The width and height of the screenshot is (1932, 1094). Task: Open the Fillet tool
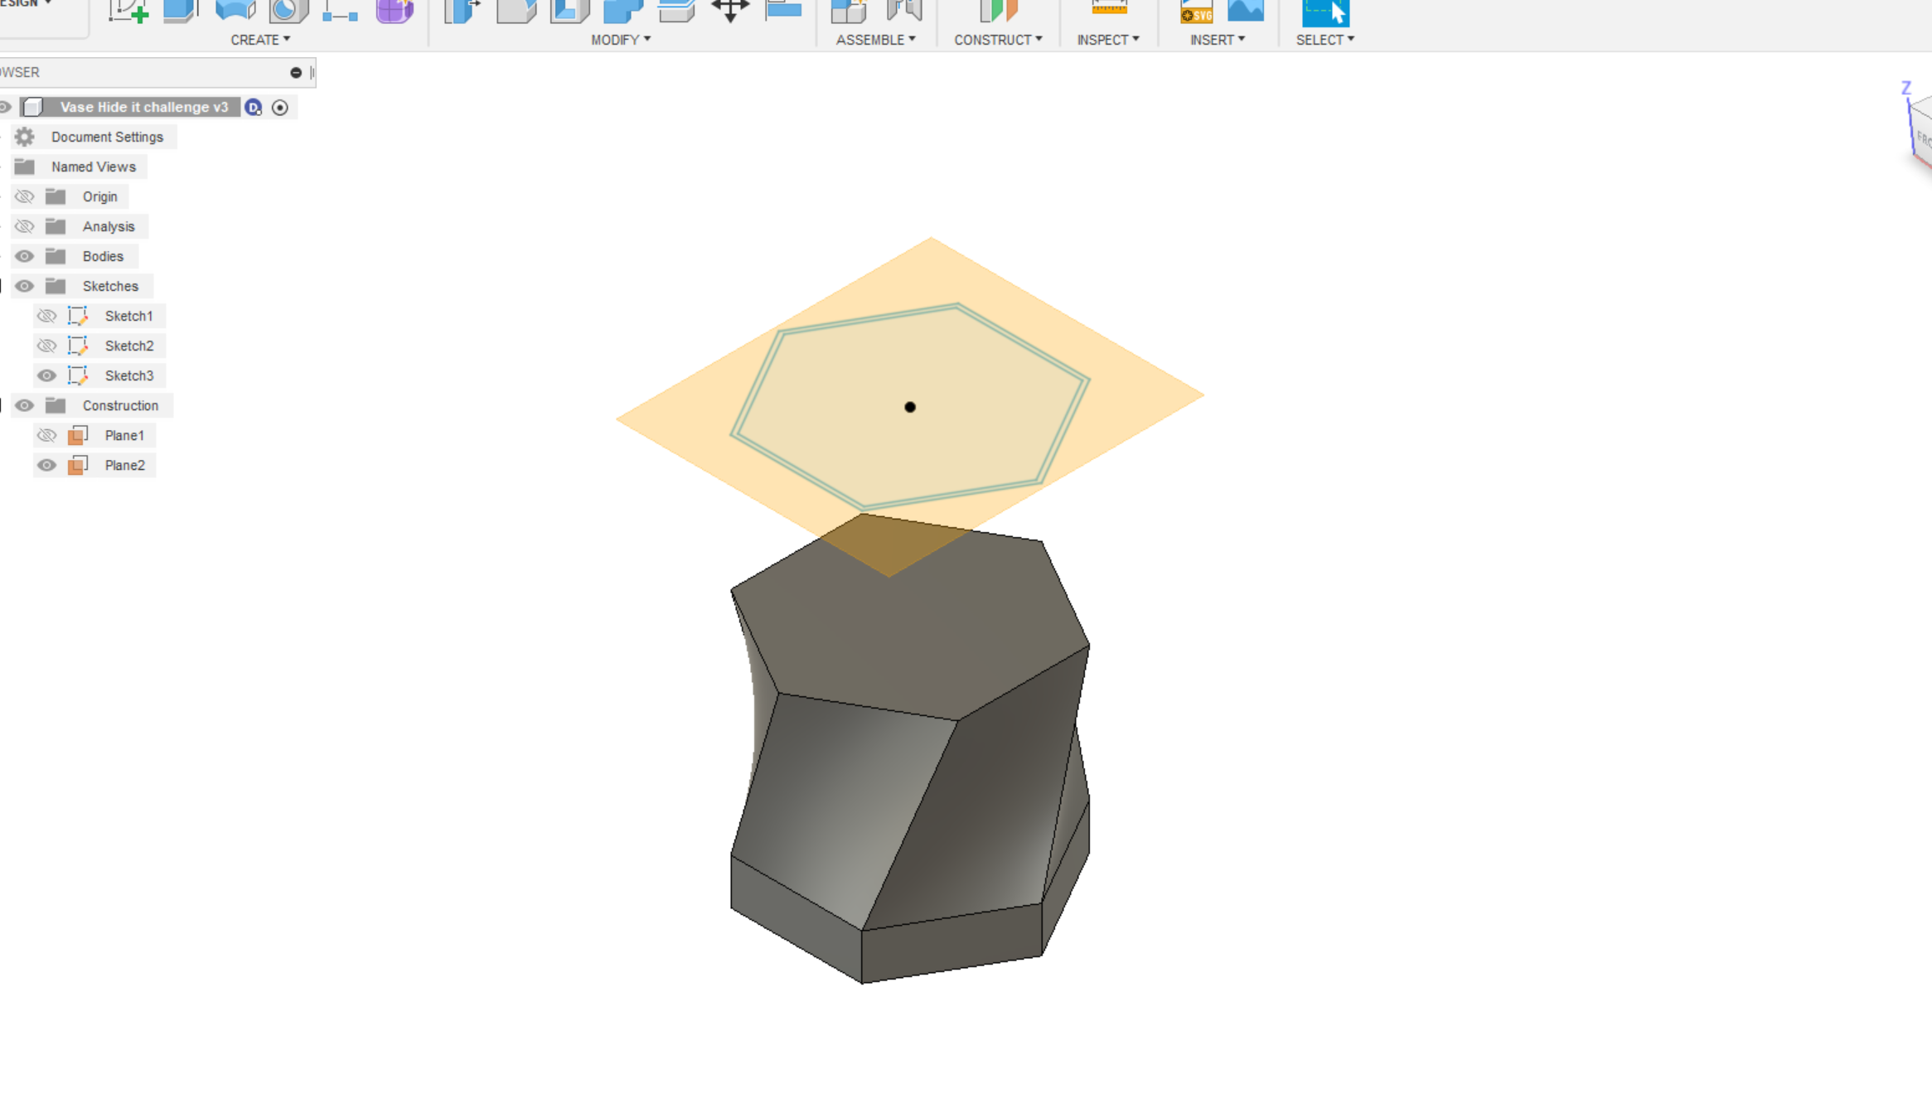(516, 10)
